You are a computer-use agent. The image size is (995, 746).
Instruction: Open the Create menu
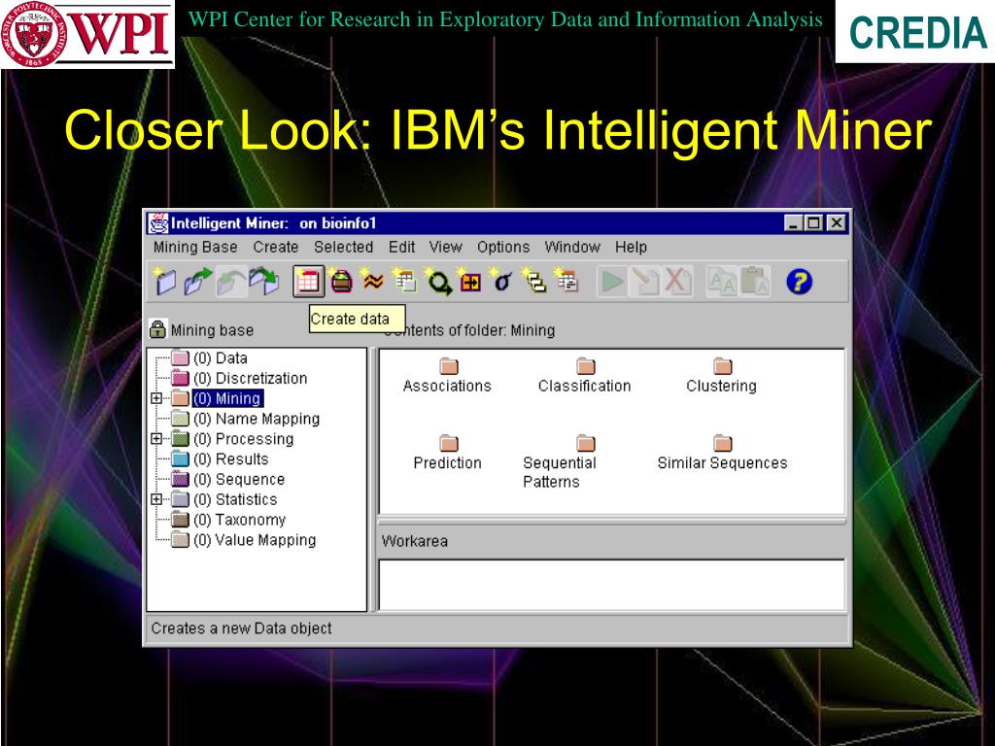click(275, 247)
